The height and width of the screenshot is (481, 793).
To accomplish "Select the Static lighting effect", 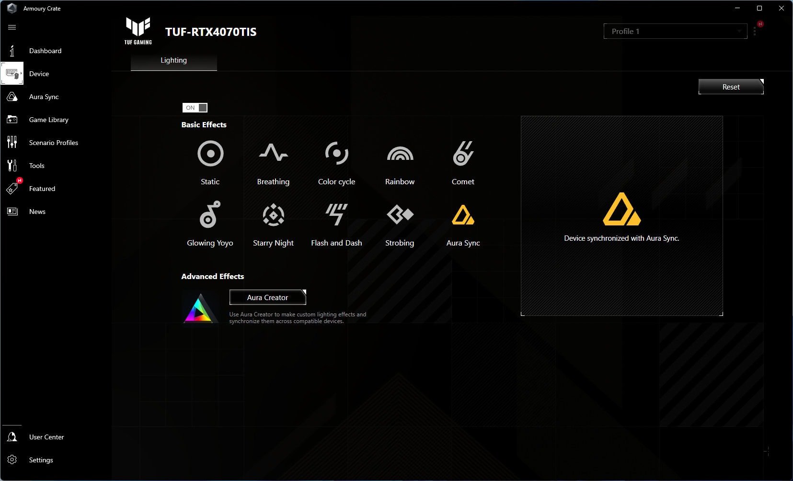I will point(210,154).
